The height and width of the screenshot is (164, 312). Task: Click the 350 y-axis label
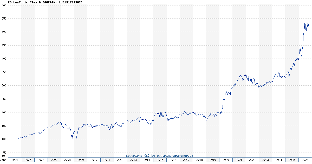tap(4, 72)
